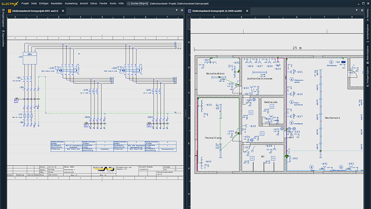
Task: Open the Extras menu
Action: pyautogui.click(x=94, y=4)
